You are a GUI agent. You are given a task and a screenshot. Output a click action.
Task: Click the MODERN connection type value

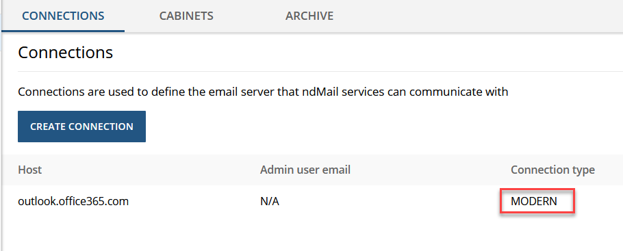click(534, 202)
